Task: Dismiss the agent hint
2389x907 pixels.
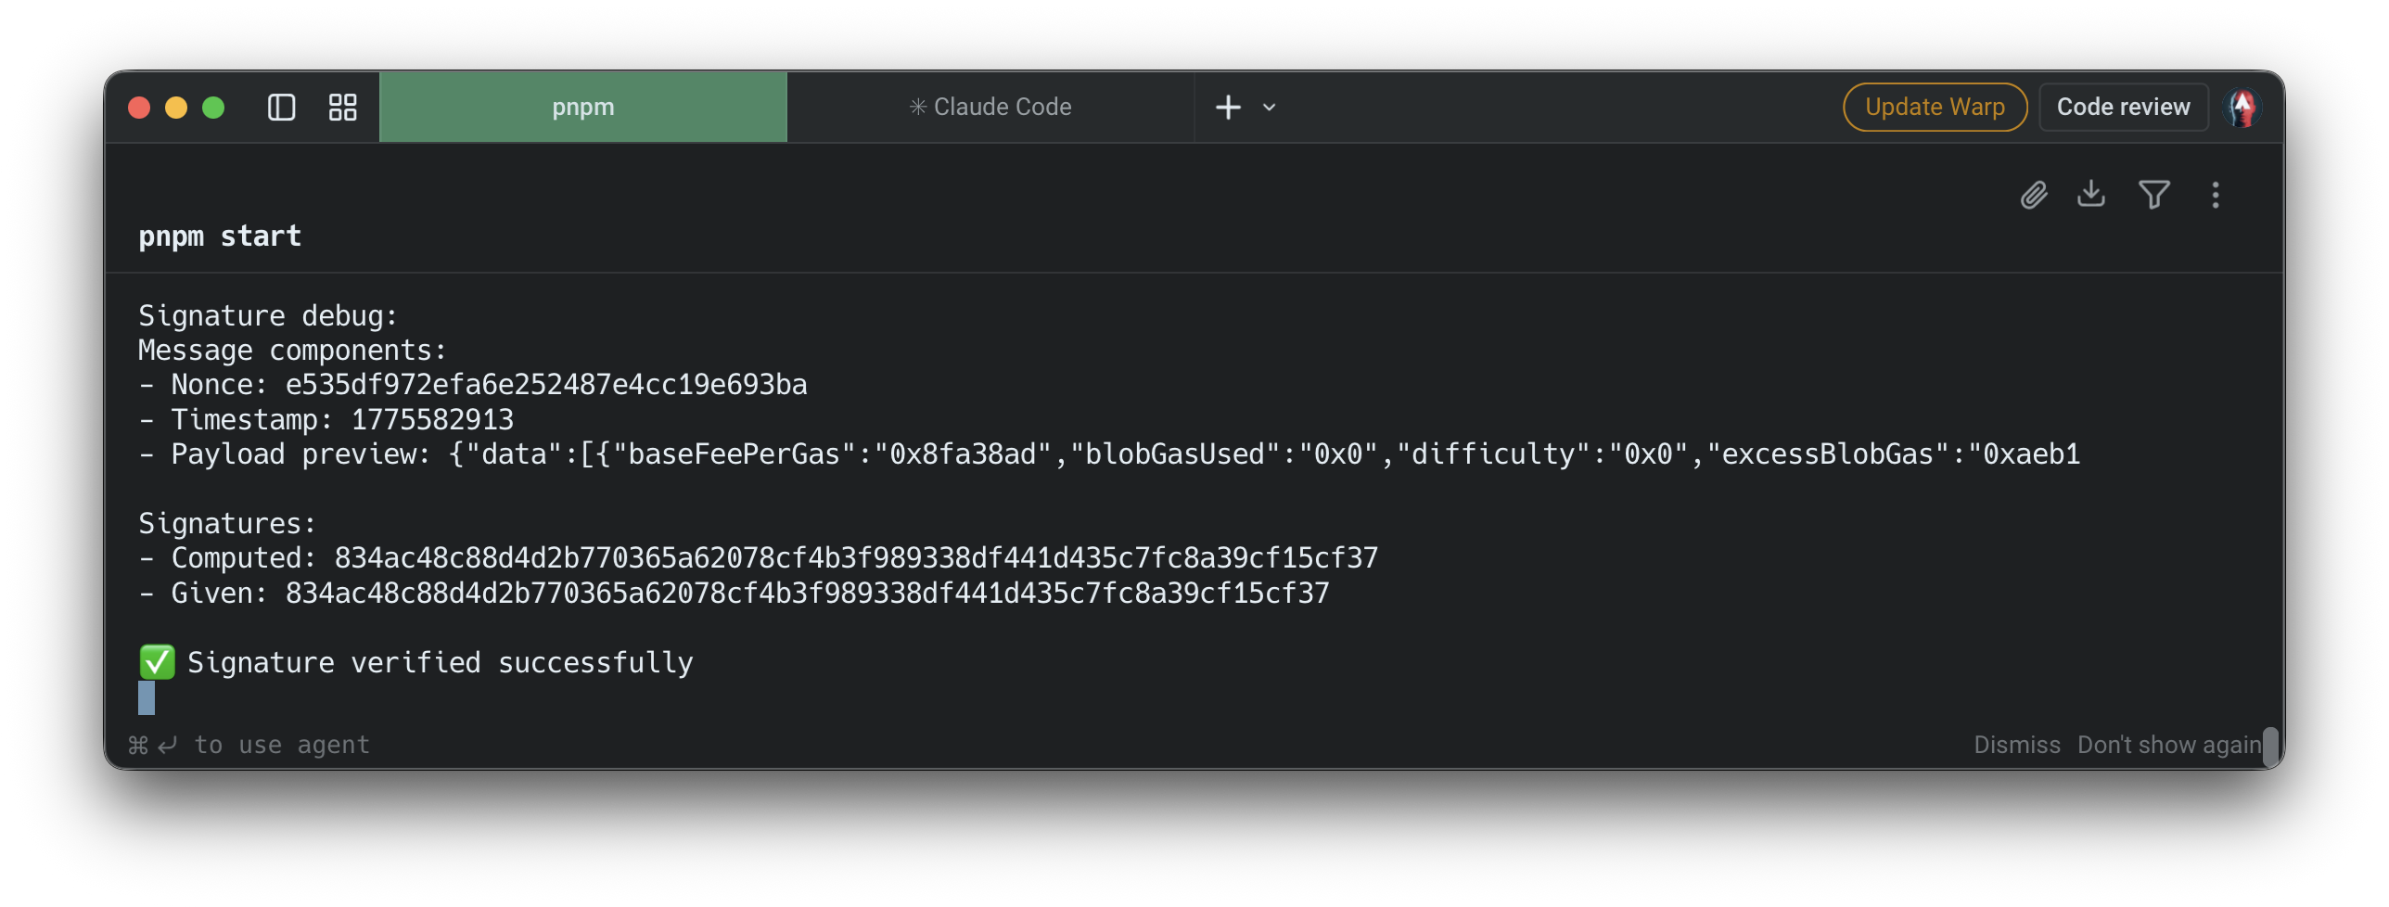Action: (2016, 745)
